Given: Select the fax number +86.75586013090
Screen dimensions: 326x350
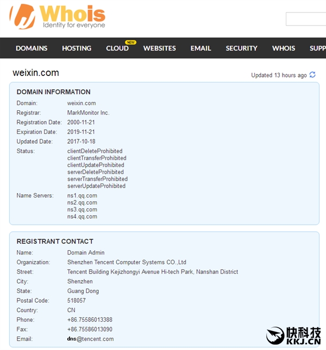Looking at the screenshot, I should pos(90,329).
